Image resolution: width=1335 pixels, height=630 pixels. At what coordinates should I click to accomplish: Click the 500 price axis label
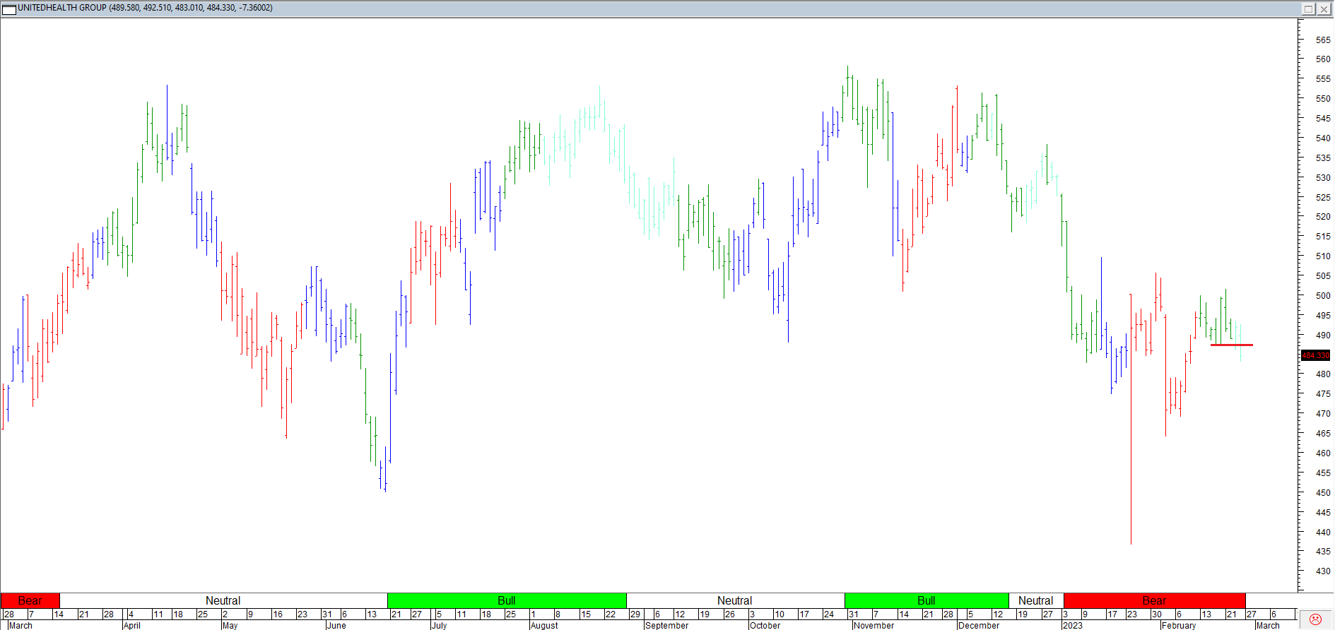[1323, 296]
